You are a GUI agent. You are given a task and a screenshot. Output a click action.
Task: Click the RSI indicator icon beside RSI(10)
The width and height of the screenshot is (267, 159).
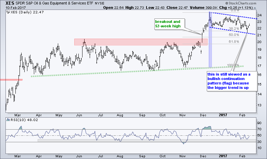click(x=8, y=120)
